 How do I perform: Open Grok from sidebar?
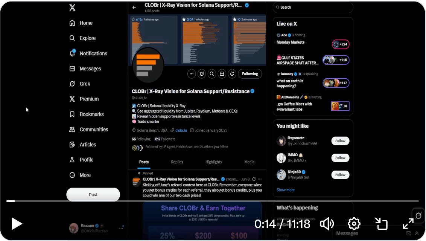(x=80, y=84)
